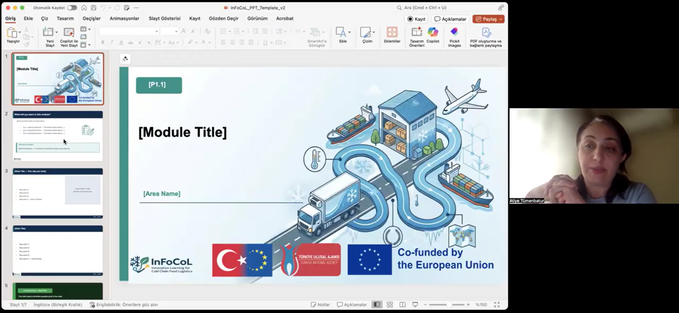Toggle the Otomatik Kaydet switch
This screenshot has width=679, height=313.
click(x=72, y=7)
